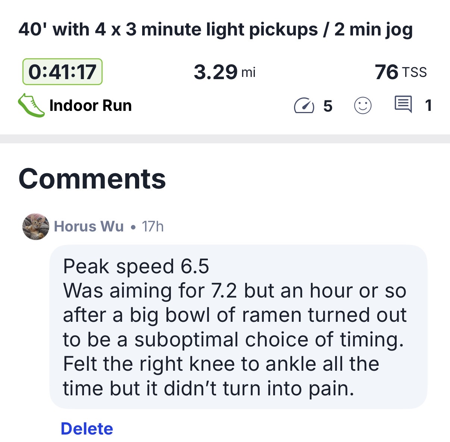Click the Delete link under the comment

point(87,429)
